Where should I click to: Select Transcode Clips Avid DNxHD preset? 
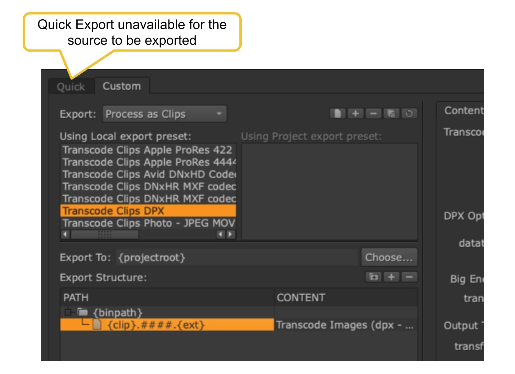coord(149,174)
